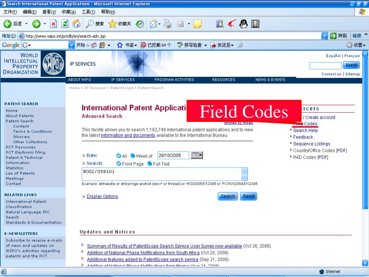Open the Forward button history dropdown
This screenshot has height=277, width=369.
point(45,24)
